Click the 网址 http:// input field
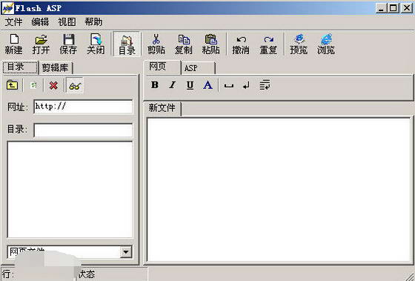This screenshot has height=281, width=415. click(x=83, y=107)
